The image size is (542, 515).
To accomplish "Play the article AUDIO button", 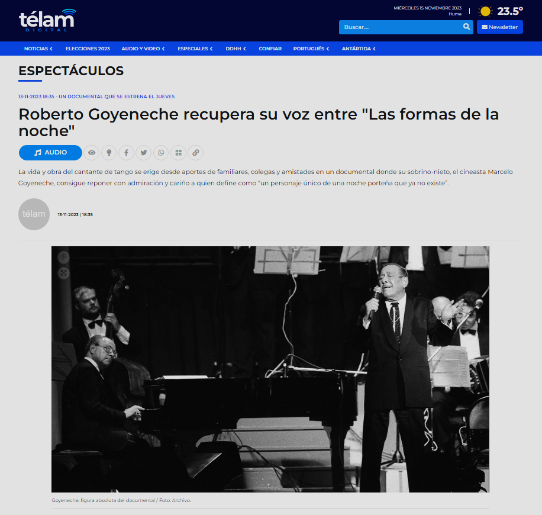I will point(50,153).
